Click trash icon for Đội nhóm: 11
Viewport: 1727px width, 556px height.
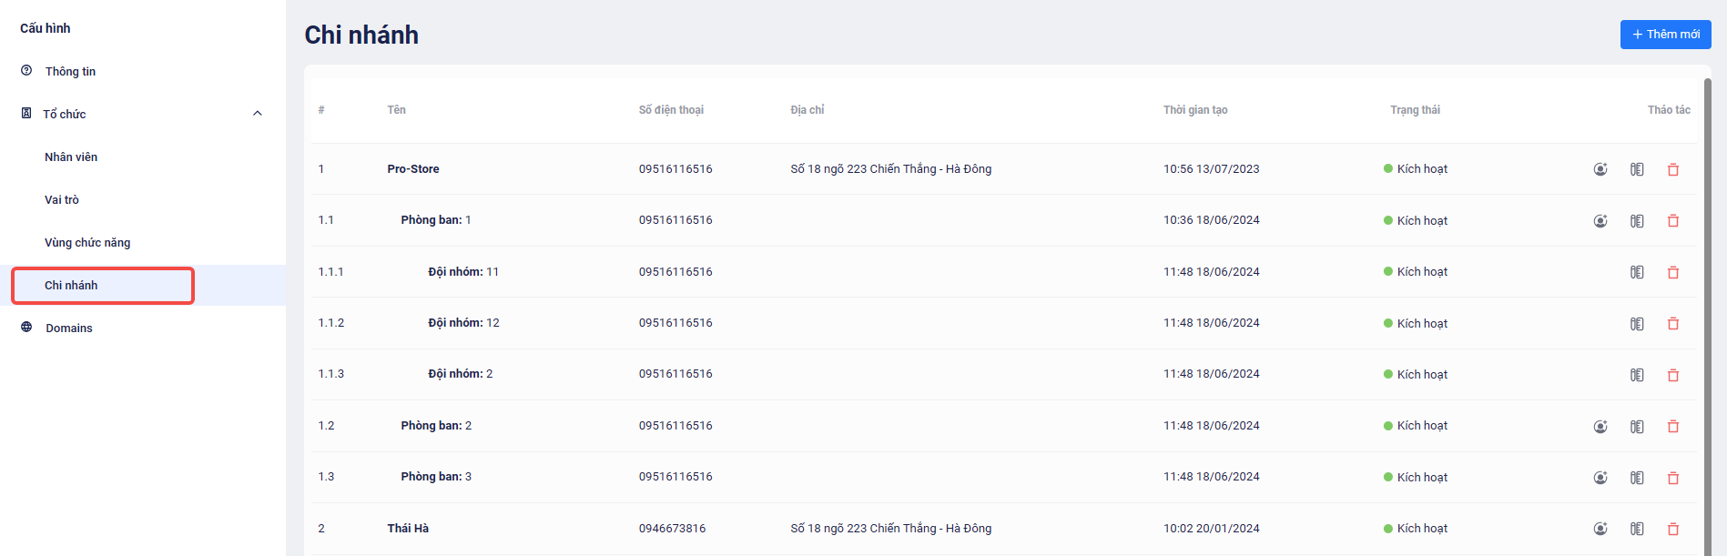click(x=1672, y=272)
